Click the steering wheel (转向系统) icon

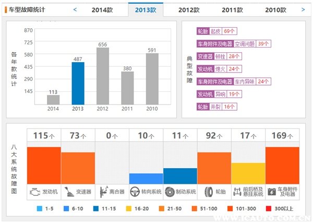[x=136, y=192]
